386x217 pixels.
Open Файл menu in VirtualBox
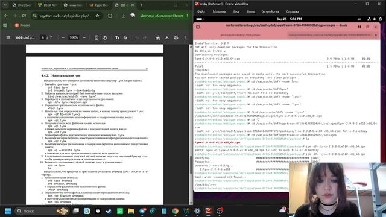(x=201, y=11)
